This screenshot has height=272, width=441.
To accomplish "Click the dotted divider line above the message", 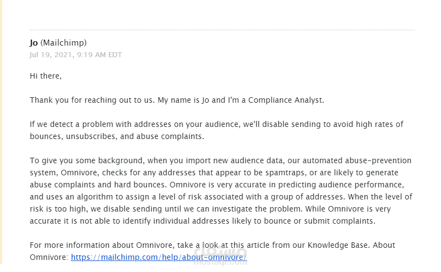I will point(222,30).
